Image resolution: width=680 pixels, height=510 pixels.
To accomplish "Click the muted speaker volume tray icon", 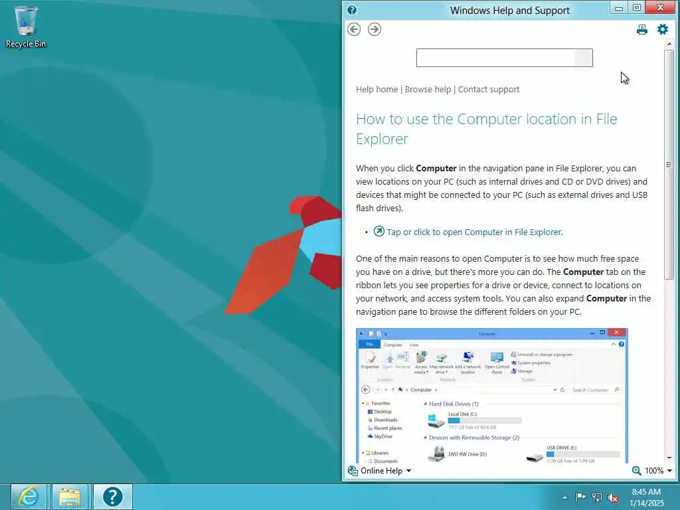I will [x=613, y=498].
